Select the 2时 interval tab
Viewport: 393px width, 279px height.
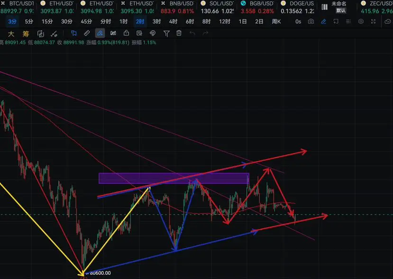[140, 21]
